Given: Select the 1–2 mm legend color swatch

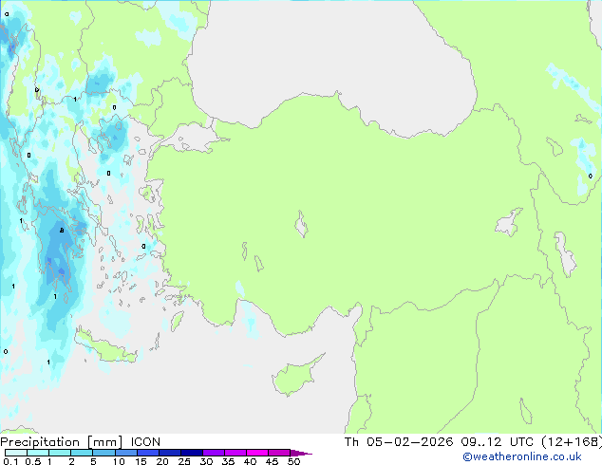Looking at the screenshot, I should [60, 453].
